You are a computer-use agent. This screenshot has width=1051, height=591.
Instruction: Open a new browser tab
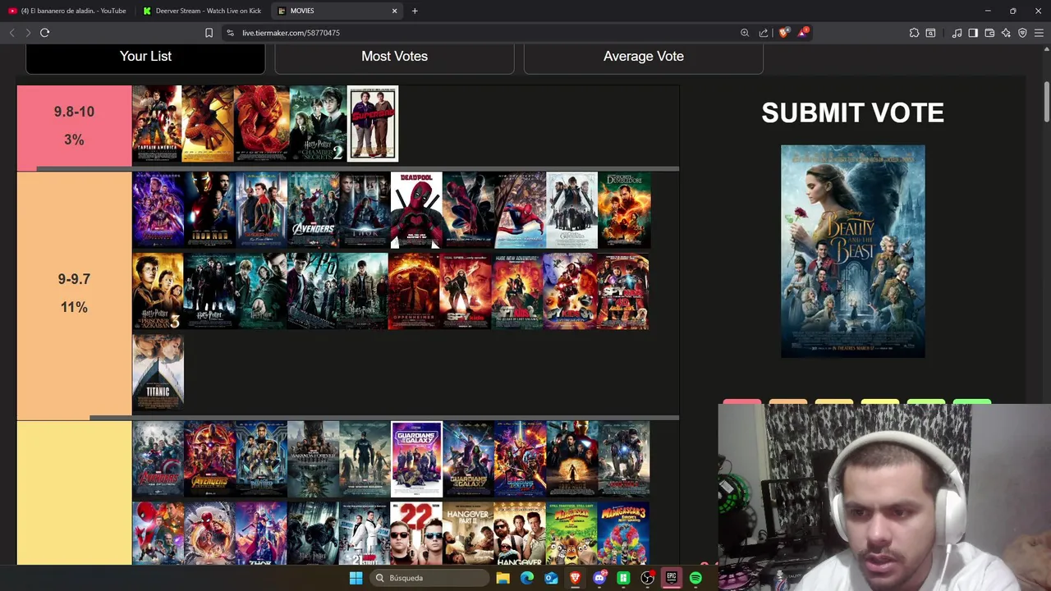(415, 11)
